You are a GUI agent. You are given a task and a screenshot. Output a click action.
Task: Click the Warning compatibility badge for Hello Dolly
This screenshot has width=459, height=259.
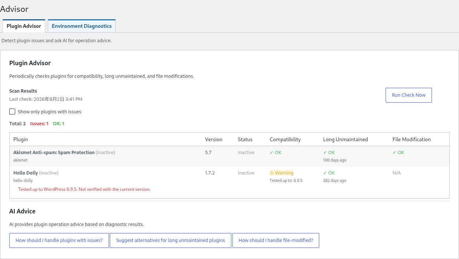(281, 173)
